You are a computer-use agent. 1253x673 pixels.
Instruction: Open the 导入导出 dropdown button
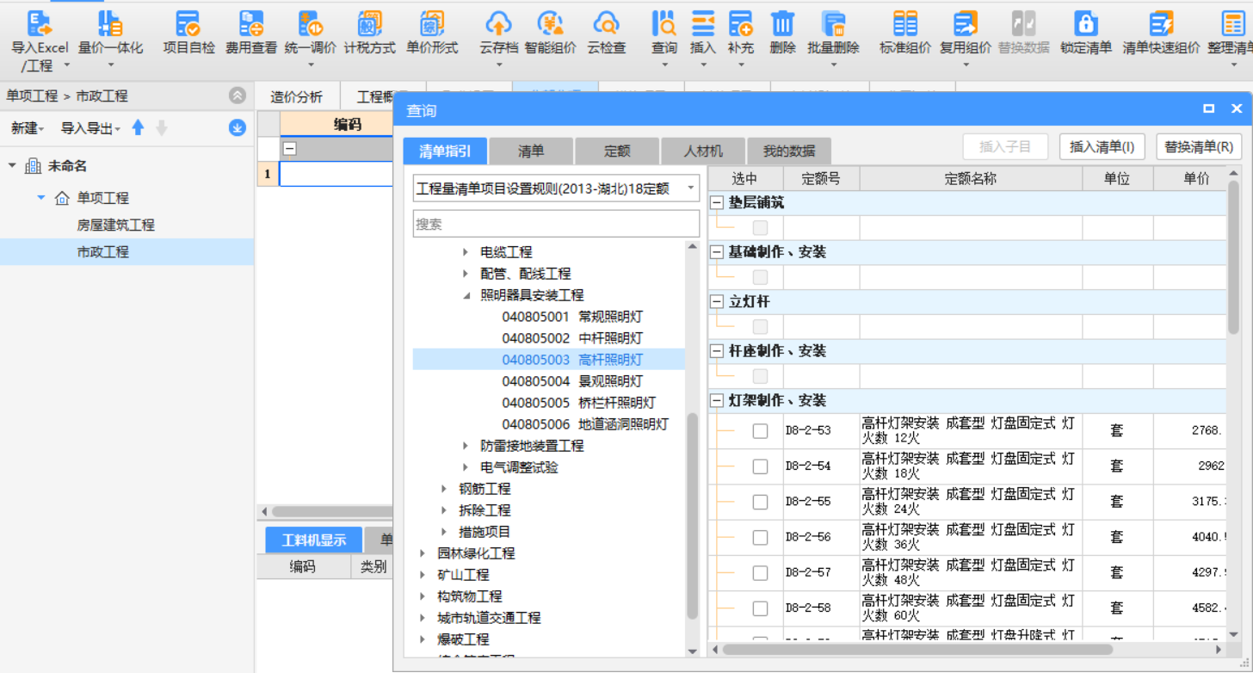90,128
